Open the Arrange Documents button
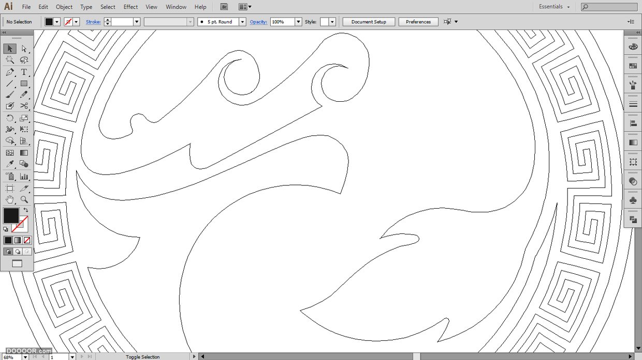642x360 pixels. click(x=245, y=7)
